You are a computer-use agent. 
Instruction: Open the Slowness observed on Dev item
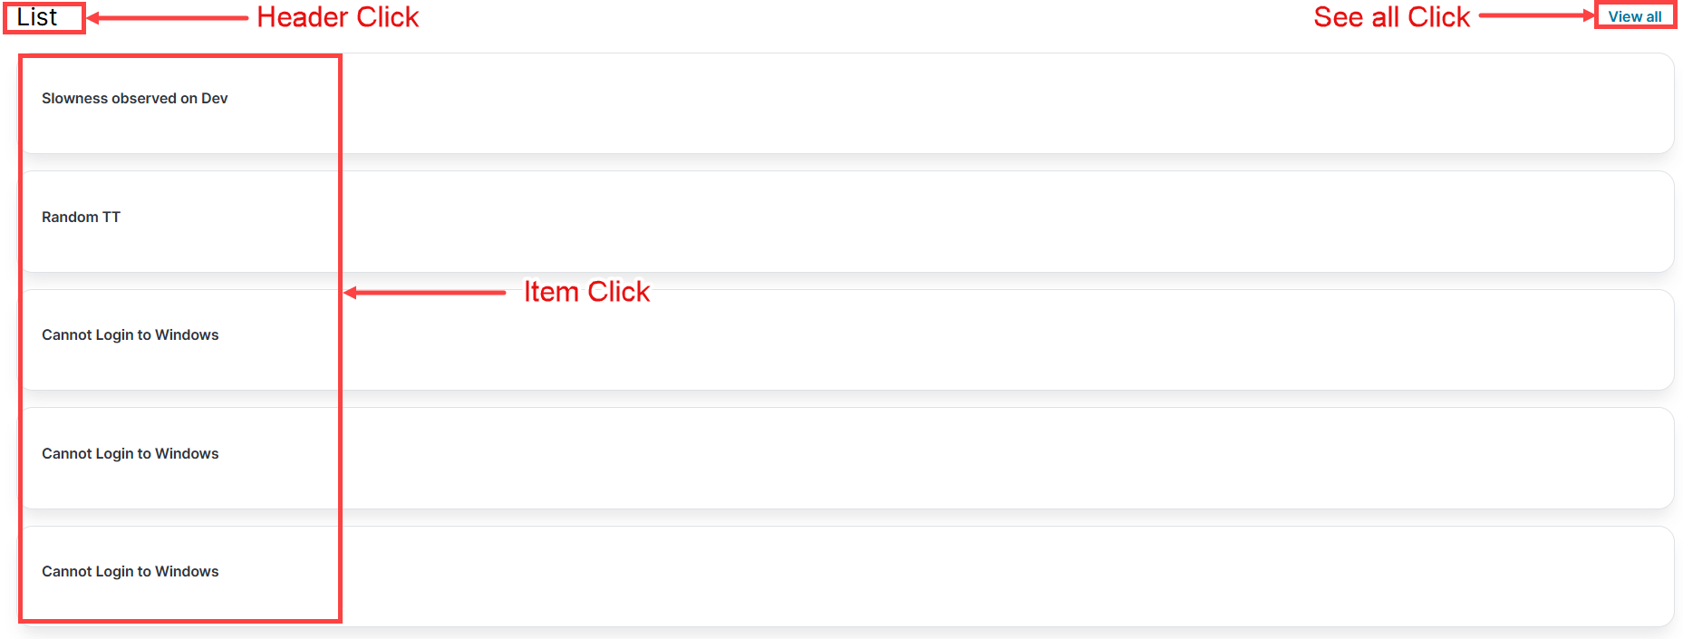click(x=134, y=99)
